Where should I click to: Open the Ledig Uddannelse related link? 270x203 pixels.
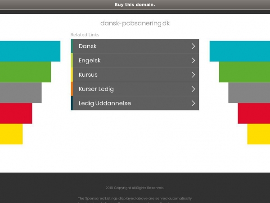pos(135,103)
